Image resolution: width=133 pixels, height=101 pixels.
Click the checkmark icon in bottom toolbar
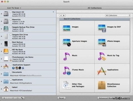click(x=13, y=98)
